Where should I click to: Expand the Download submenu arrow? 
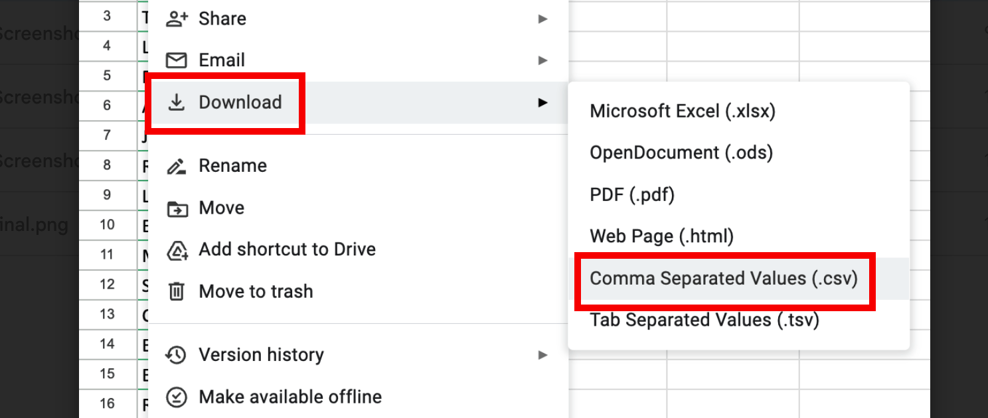click(543, 102)
